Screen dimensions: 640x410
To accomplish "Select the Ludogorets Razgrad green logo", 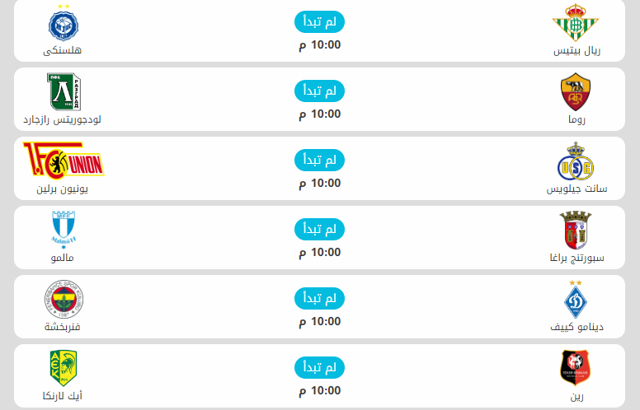I will point(63,91).
